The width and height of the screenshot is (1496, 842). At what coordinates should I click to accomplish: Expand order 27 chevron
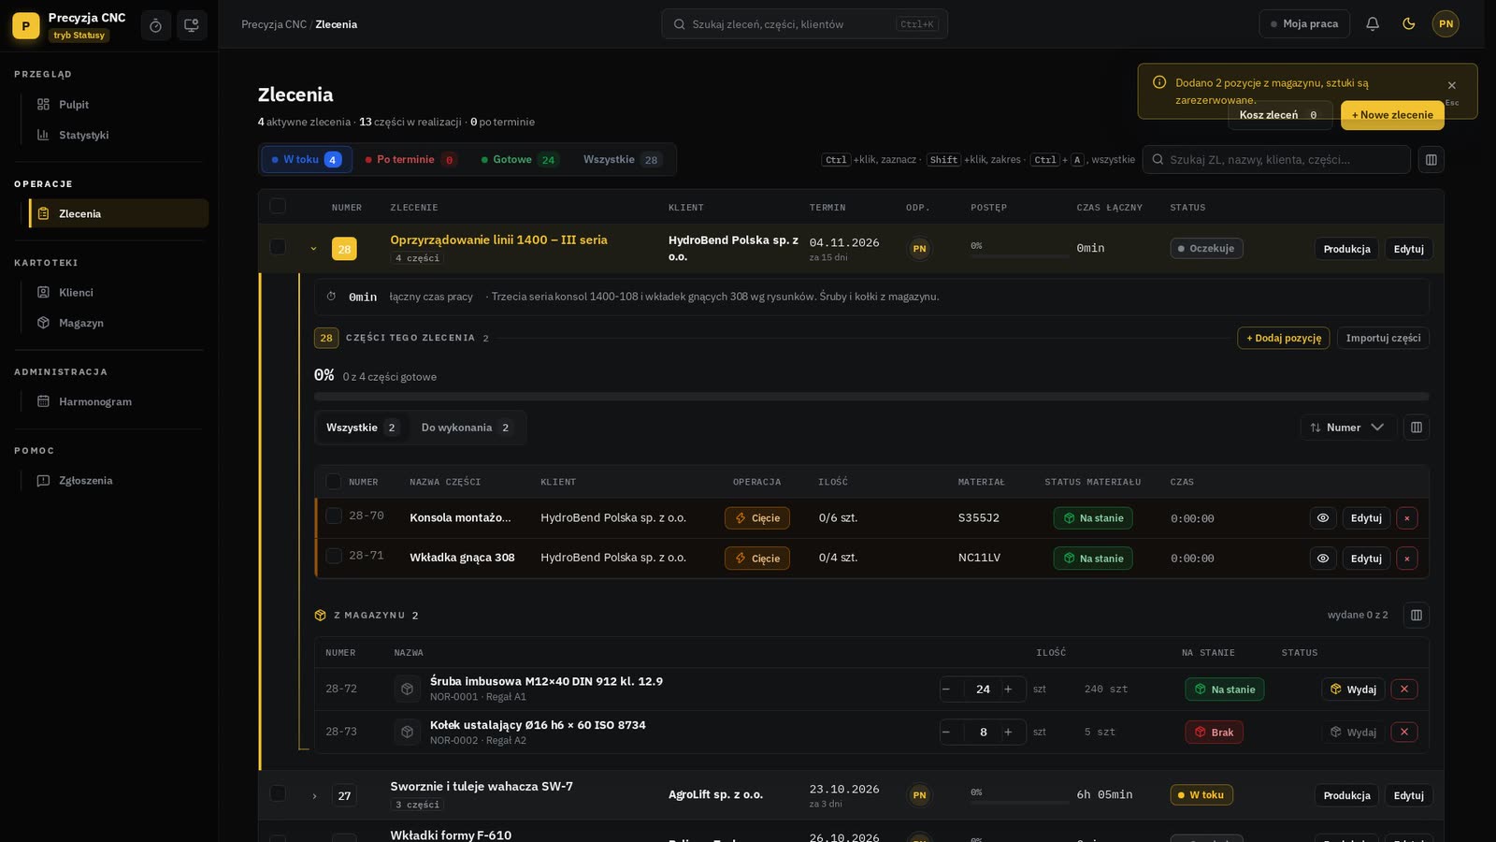[x=314, y=796]
